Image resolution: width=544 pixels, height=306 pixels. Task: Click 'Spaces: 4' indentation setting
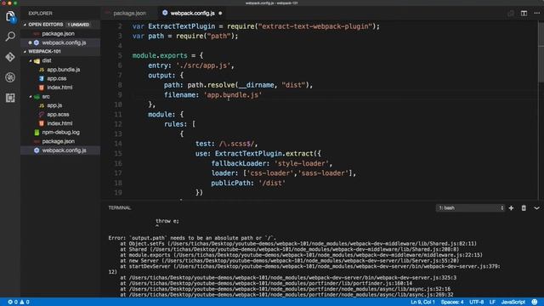tap(452, 303)
